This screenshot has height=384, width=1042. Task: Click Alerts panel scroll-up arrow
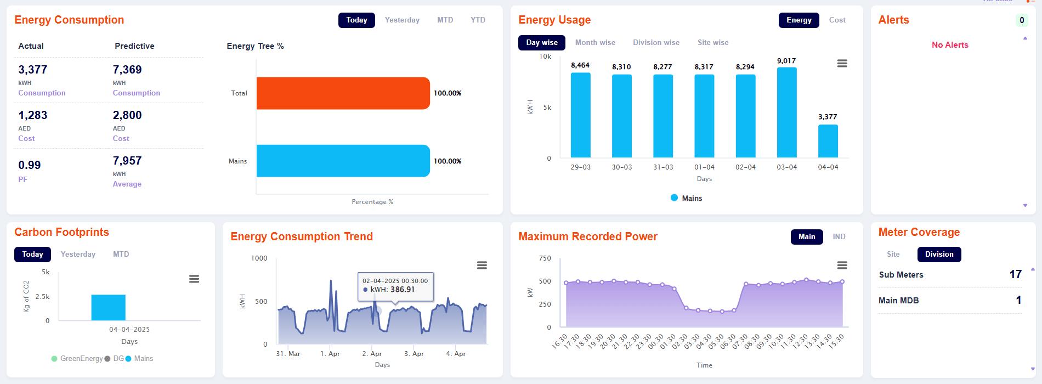coord(1025,38)
